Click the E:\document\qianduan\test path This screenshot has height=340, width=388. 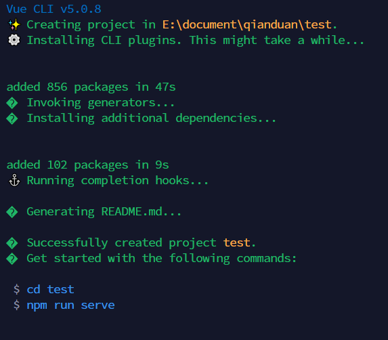point(246,24)
